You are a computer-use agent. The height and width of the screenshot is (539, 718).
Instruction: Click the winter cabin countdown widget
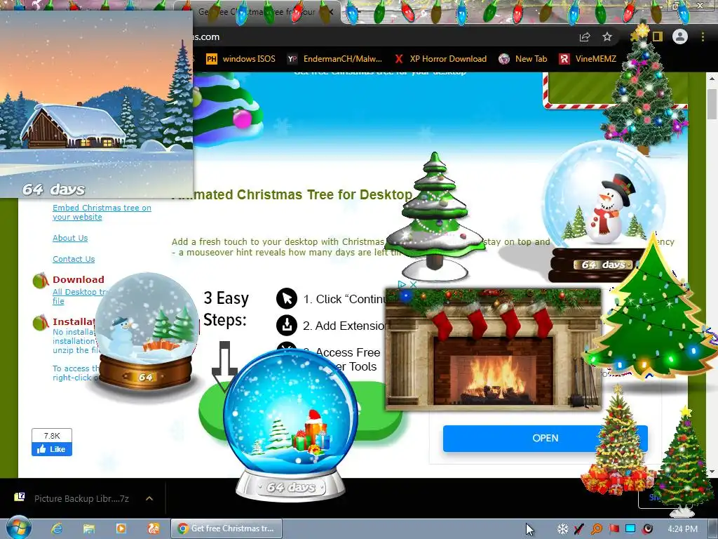(96, 104)
